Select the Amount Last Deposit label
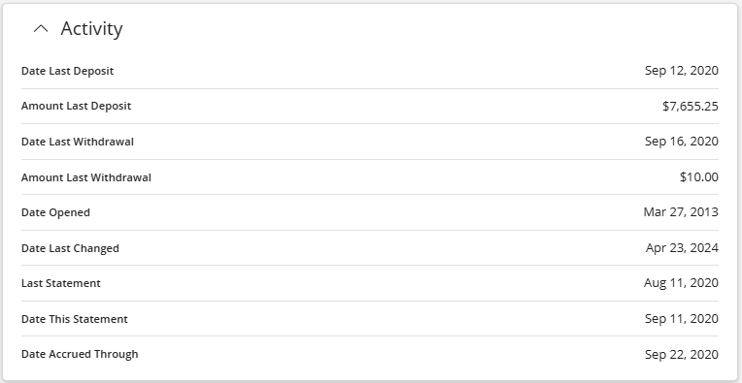742x383 pixels. (76, 106)
